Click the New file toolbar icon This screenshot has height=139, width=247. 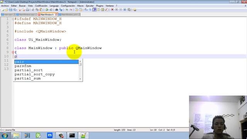(x=3, y=10)
